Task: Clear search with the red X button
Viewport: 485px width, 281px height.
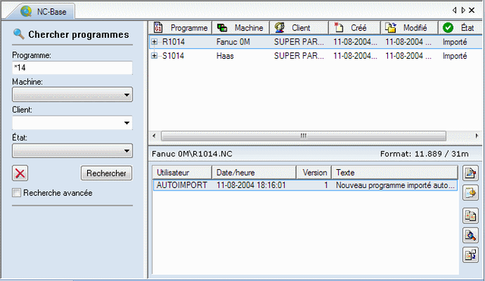Action: pos(20,173)
